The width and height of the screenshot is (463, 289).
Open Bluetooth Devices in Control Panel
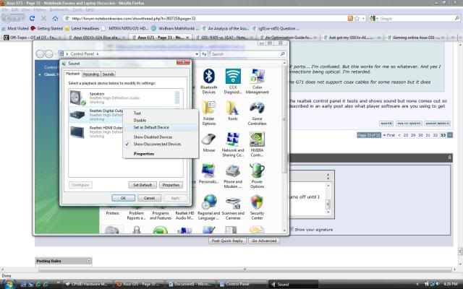209,82
